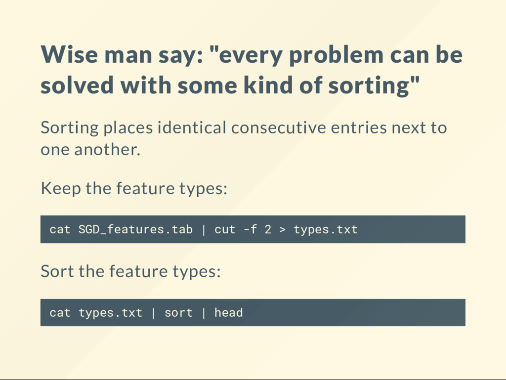Click the word 'sort' in second command
Viewport: 506px width, 380px height.
[x=178, y=313]
